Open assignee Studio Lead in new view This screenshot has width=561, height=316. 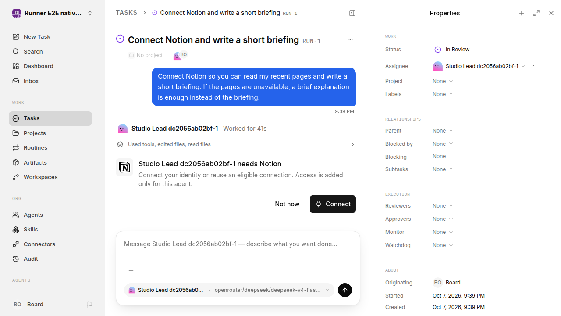(533, 66)
